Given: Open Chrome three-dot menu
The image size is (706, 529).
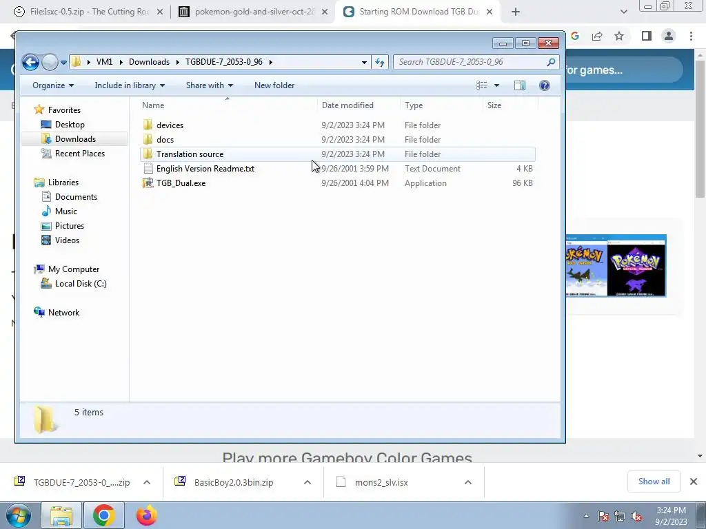Looking at the screenshot, I should pyautogui.click(x=691, y=36).
